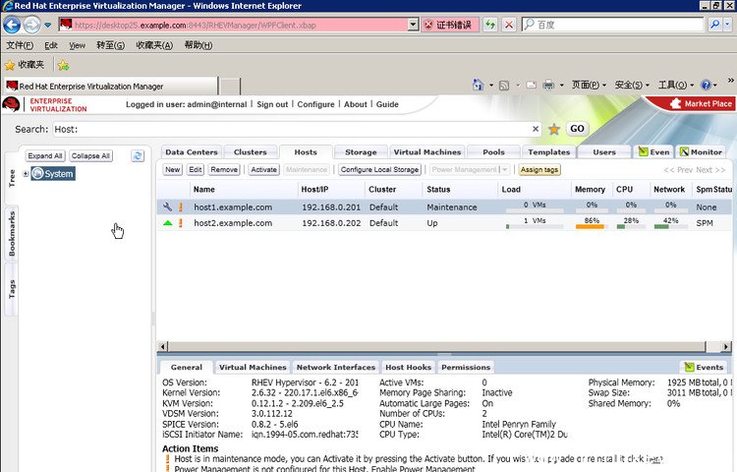The width and height of the screenshot is (737, 472).
Task: Open the 安全(S) dropdown menu
Action: (632, 85)
